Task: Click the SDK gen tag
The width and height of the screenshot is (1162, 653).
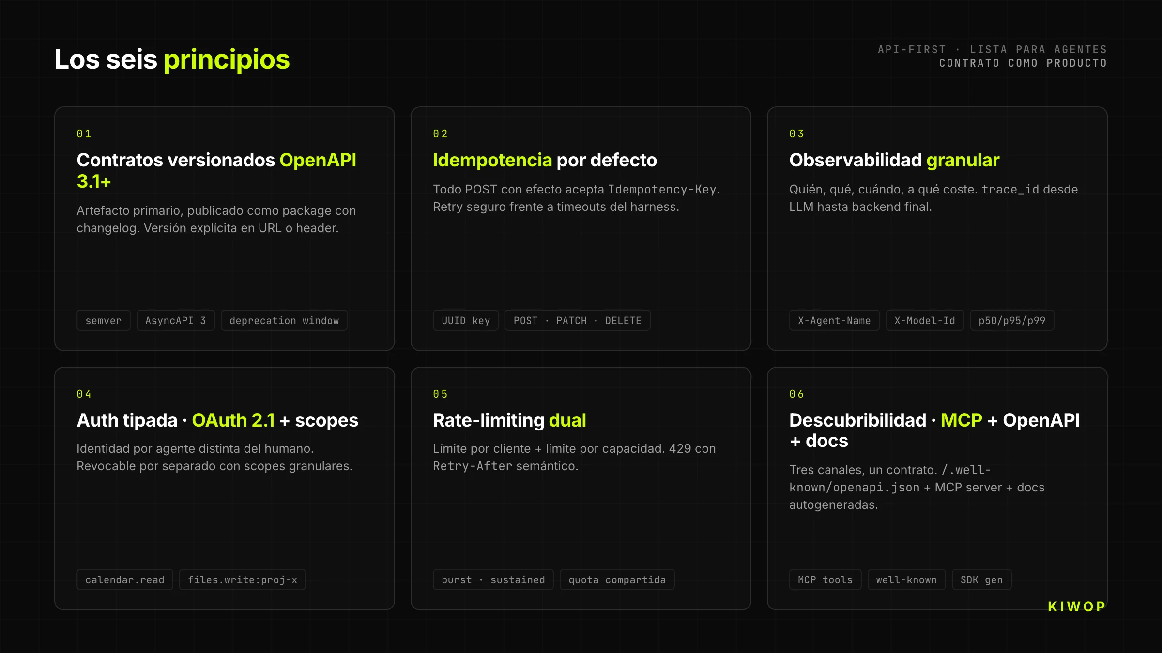Action: pos(981,579)
